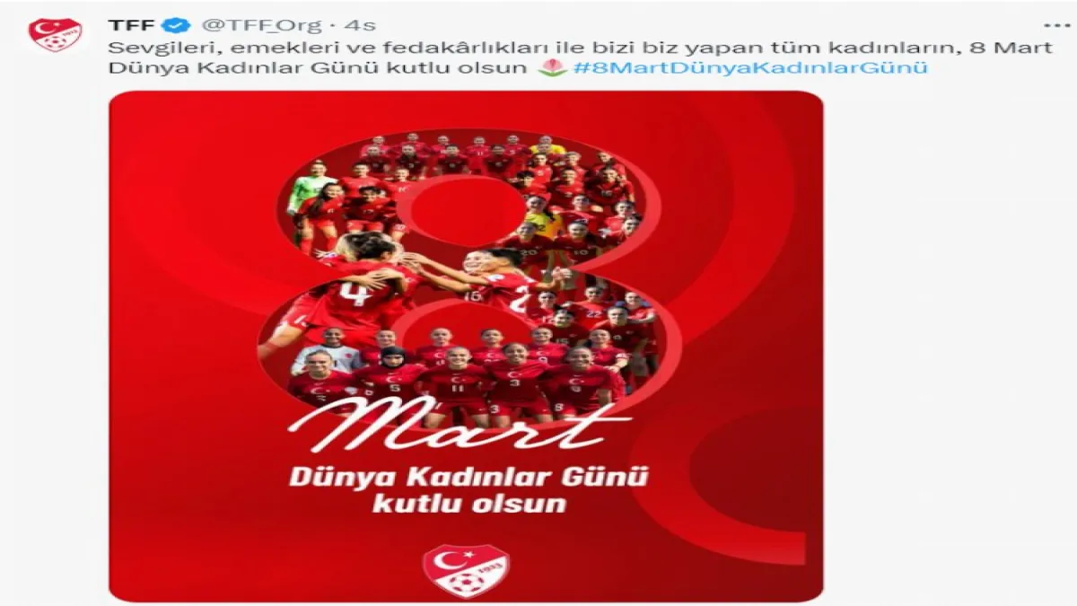Viewport: 1077px width, 606px height.
Task: Open the TFF profile avatar
Action: (x=55, y=35)
